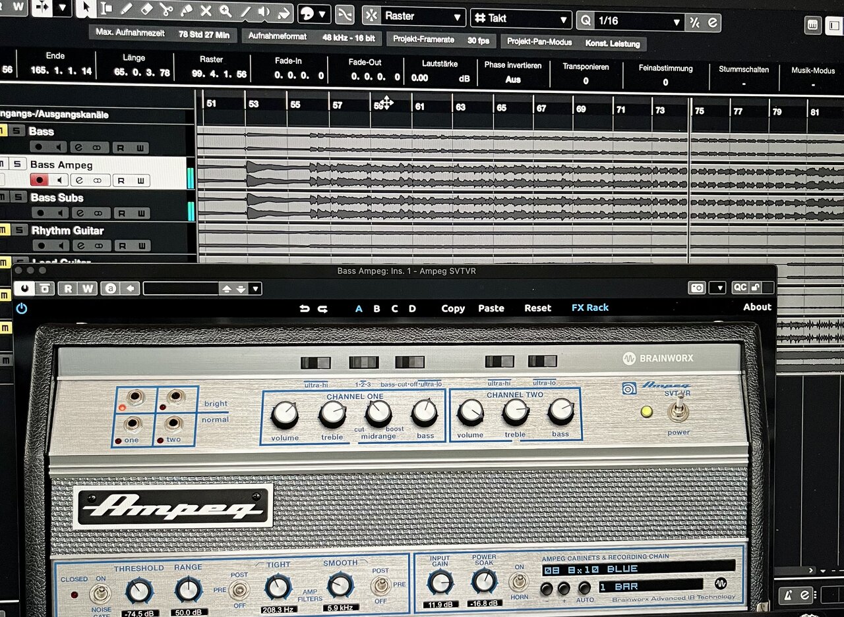Select the Object Selection arrow tool
The height and width of the screenshot is (617, 844).
[x=85, y=9]
